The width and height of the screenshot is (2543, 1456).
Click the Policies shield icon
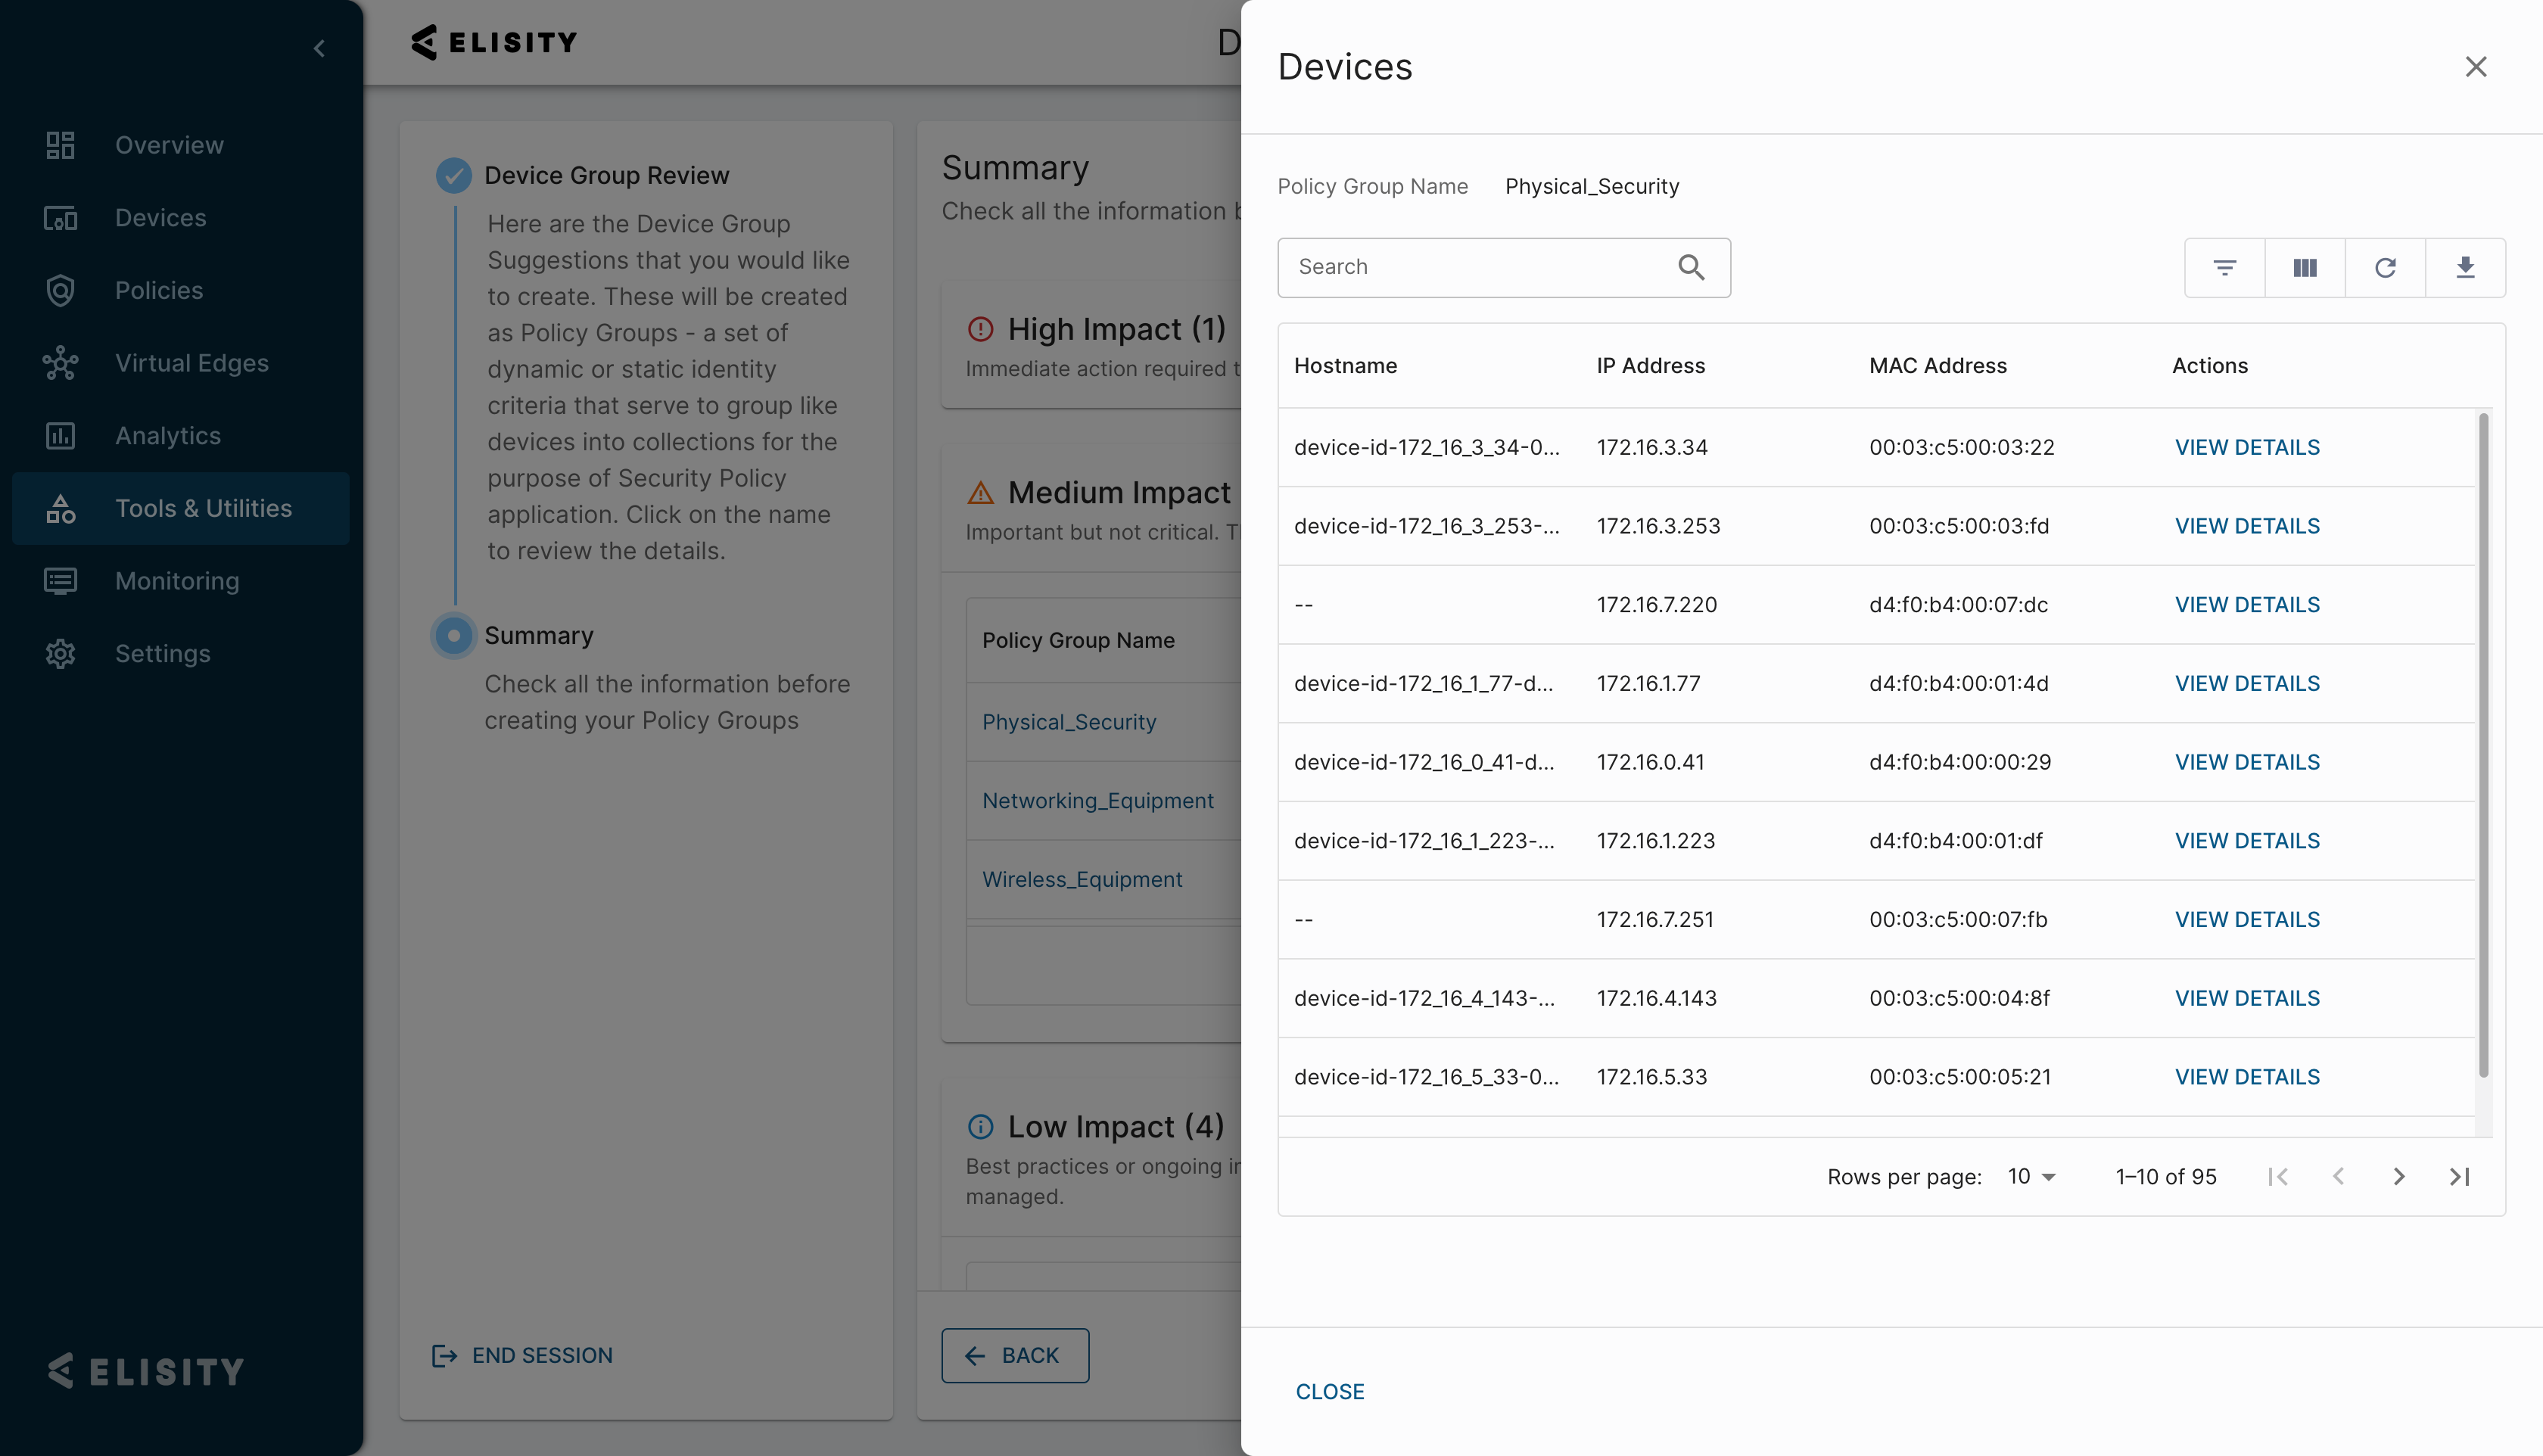pos(60,290)
